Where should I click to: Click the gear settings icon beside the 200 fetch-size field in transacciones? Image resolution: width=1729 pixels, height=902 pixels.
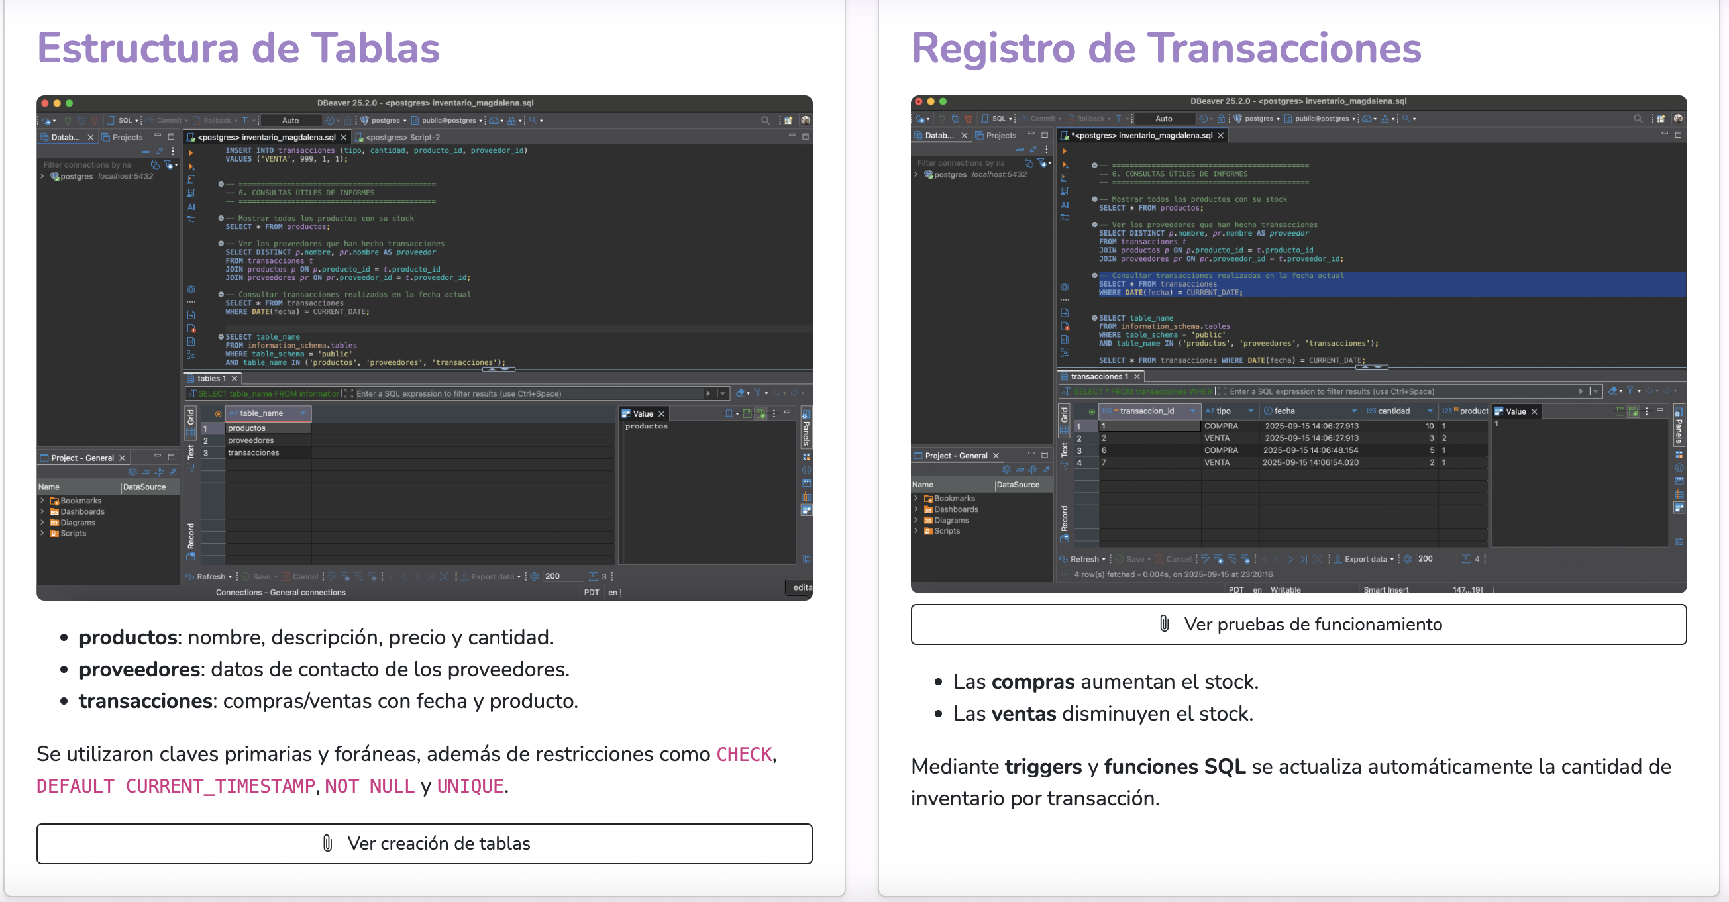tap(1408, 558)
